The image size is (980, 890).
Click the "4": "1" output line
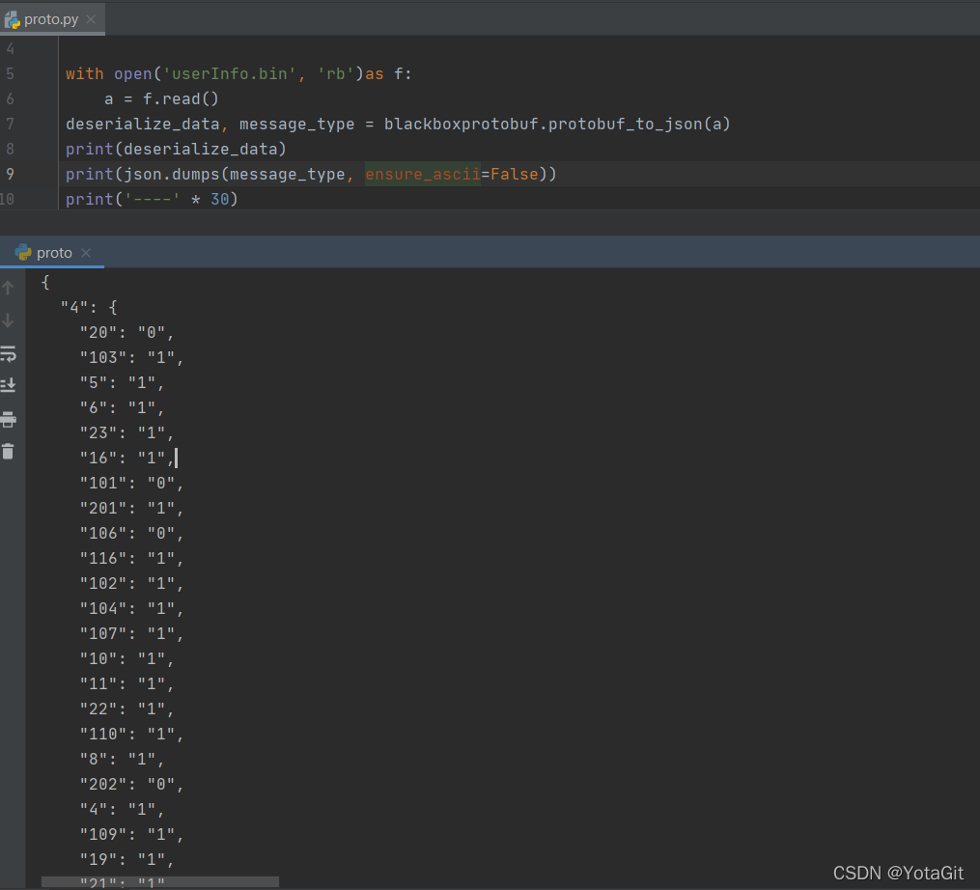coord(122,809)
